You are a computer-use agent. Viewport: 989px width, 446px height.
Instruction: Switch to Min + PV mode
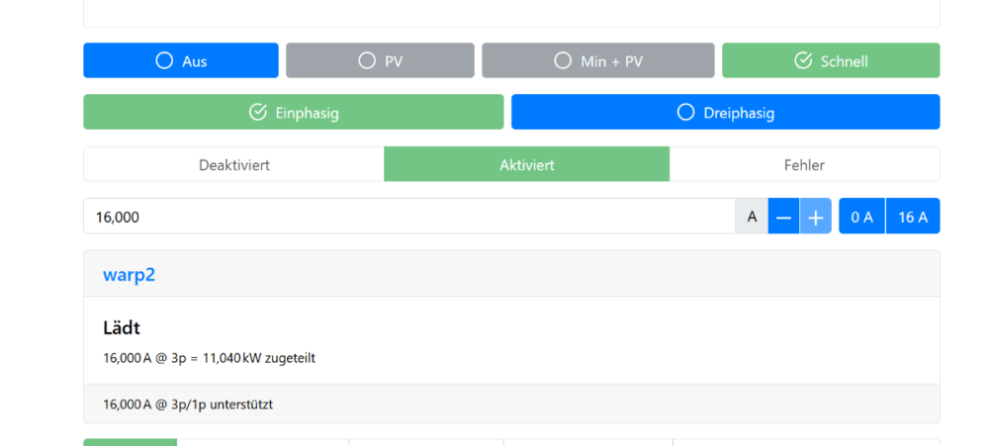click(x=597, y=60)
